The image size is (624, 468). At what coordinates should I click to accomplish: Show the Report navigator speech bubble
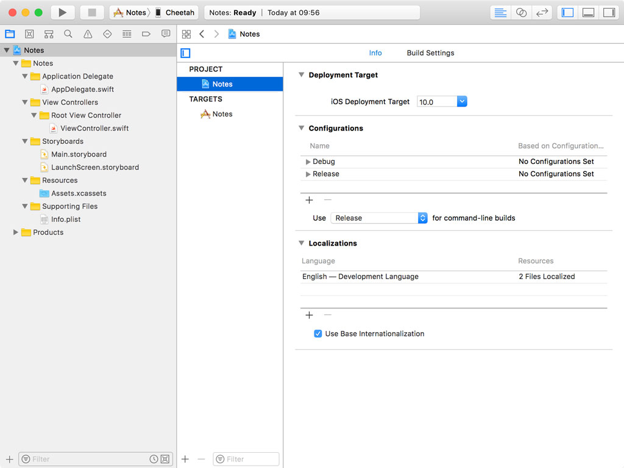[166, 34]
